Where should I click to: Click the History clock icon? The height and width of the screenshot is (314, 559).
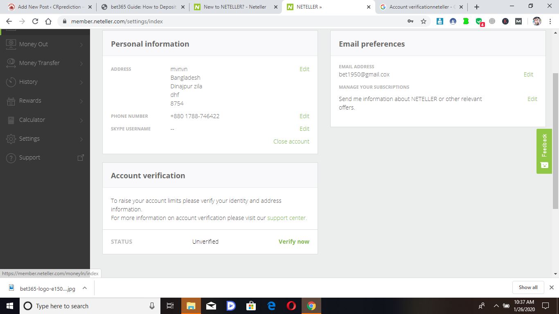[11, 82]
